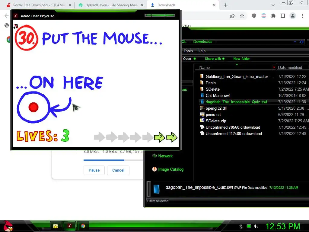The image size is (309, 232).
Task: Click Share with in Explorer toolbar
Action: (213, 59)
